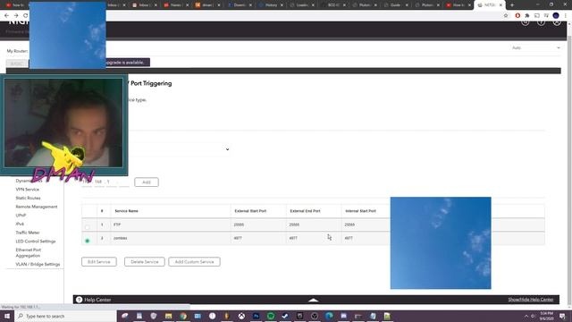Reload the page with the refresh icon

(26, 16)
